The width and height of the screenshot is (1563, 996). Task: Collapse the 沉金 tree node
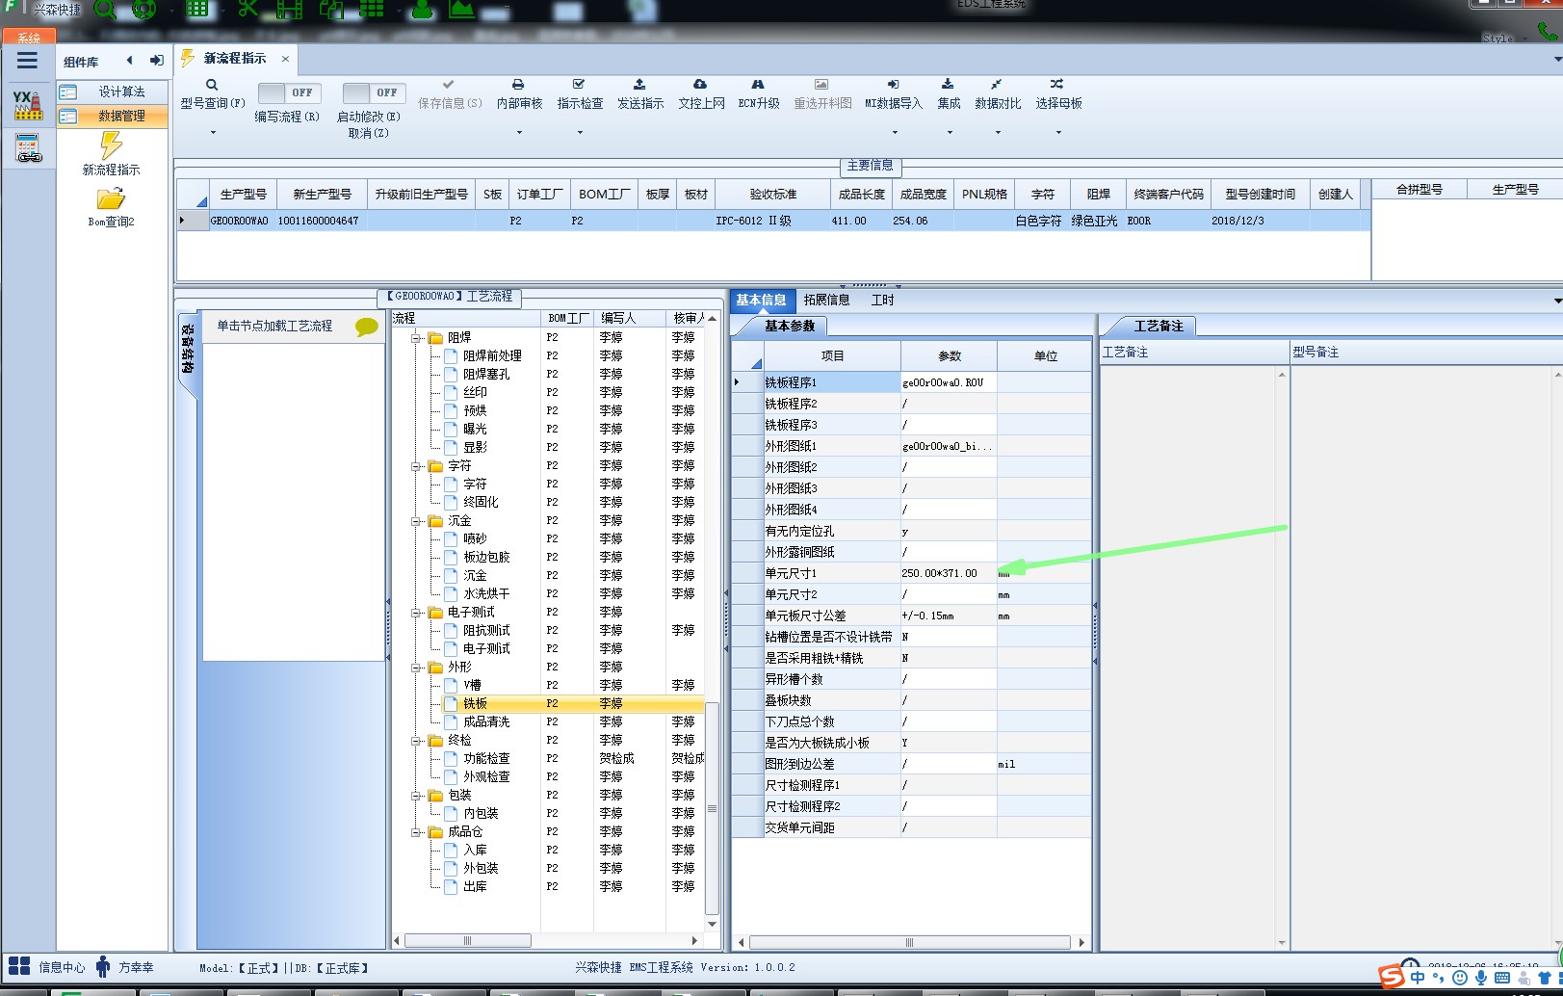click(x=417, y=521)
